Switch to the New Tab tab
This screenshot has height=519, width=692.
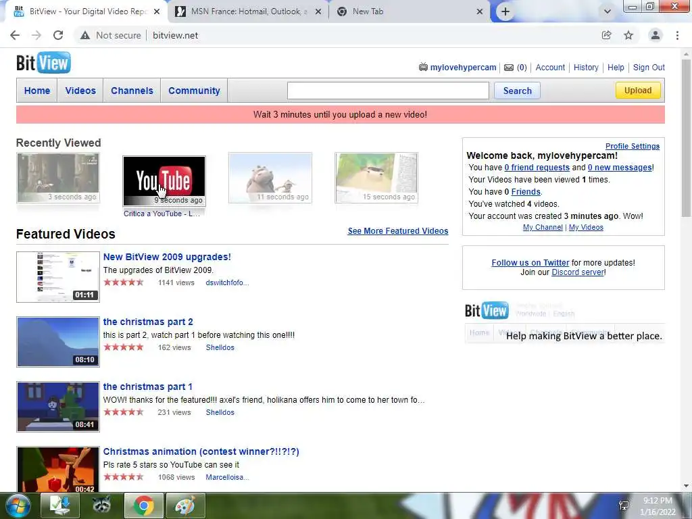pyautogui.click(x=410, y=11)
